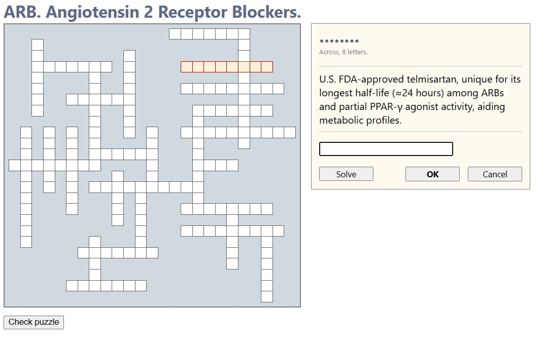Click first cell of across word below highlighted word

pos(187,89)
